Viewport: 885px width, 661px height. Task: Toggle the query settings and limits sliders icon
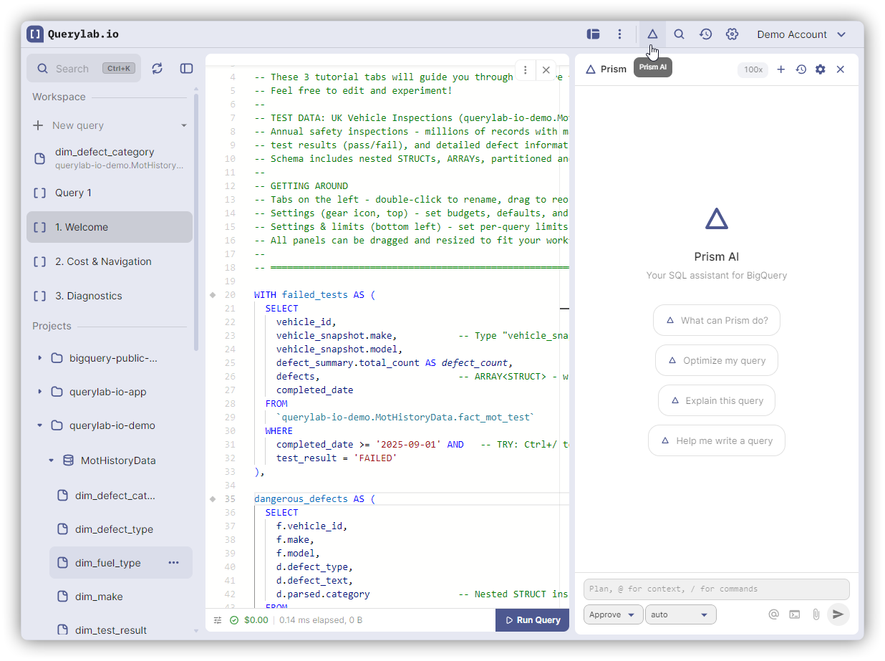coord(218,620)
